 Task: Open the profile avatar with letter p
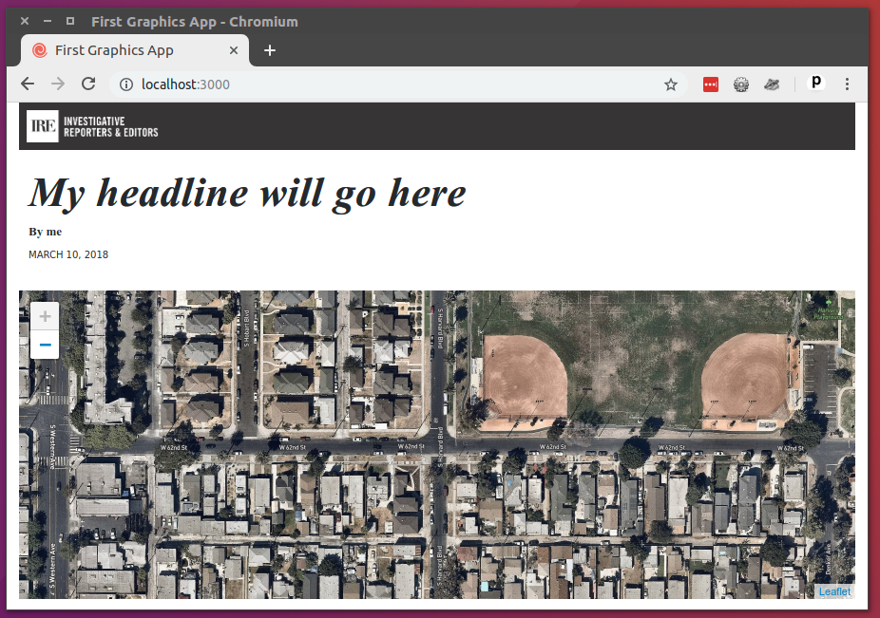pos(816,84)
